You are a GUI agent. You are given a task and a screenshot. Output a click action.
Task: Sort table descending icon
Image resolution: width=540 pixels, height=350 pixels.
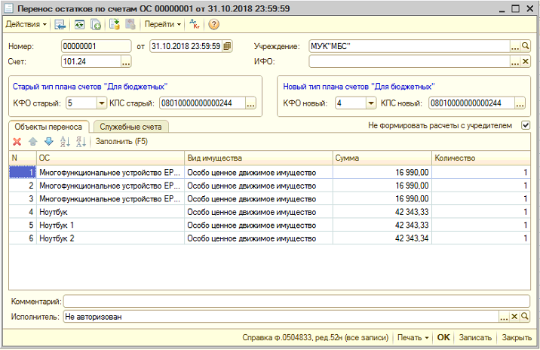click(x=81, y=142)
